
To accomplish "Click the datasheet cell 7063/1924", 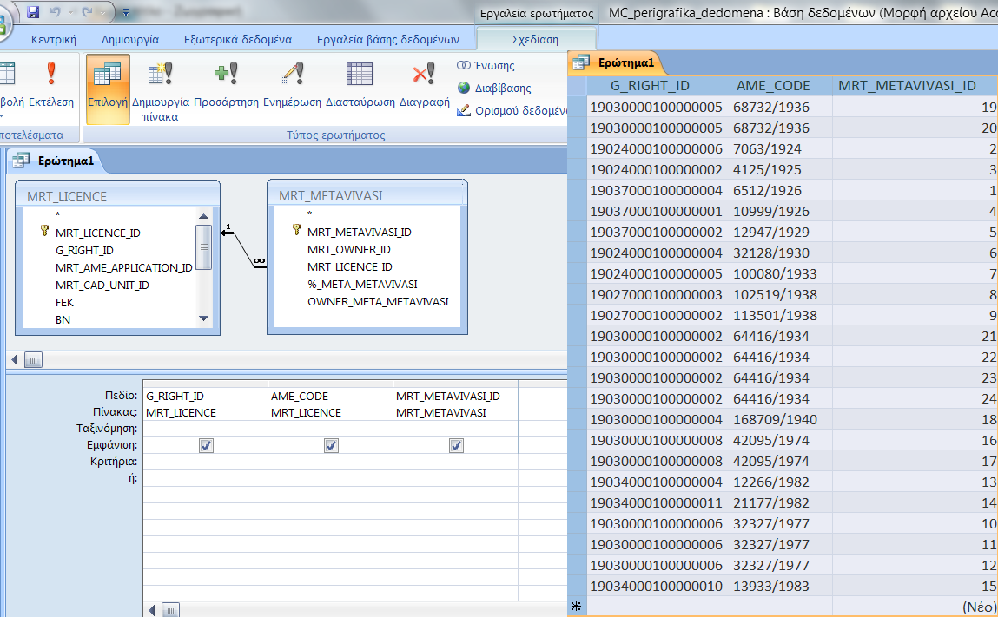I will click(x=780, y=148).
